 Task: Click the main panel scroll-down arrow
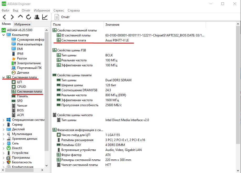click(238, 171)
